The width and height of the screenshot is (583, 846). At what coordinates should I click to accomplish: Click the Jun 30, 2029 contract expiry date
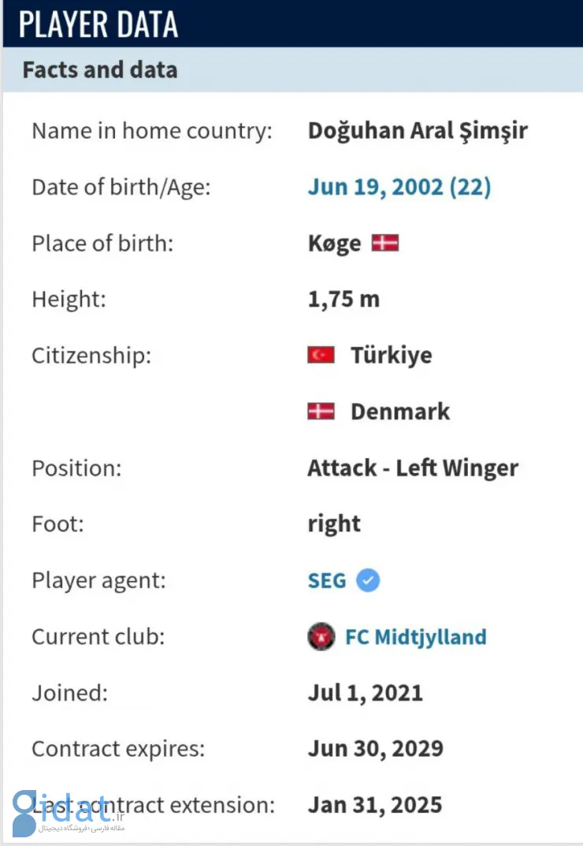375,749
